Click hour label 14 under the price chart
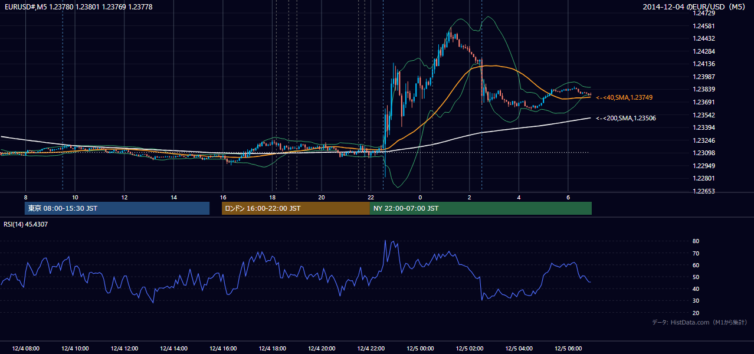This screenshot has height=354, width=754. 173,197
